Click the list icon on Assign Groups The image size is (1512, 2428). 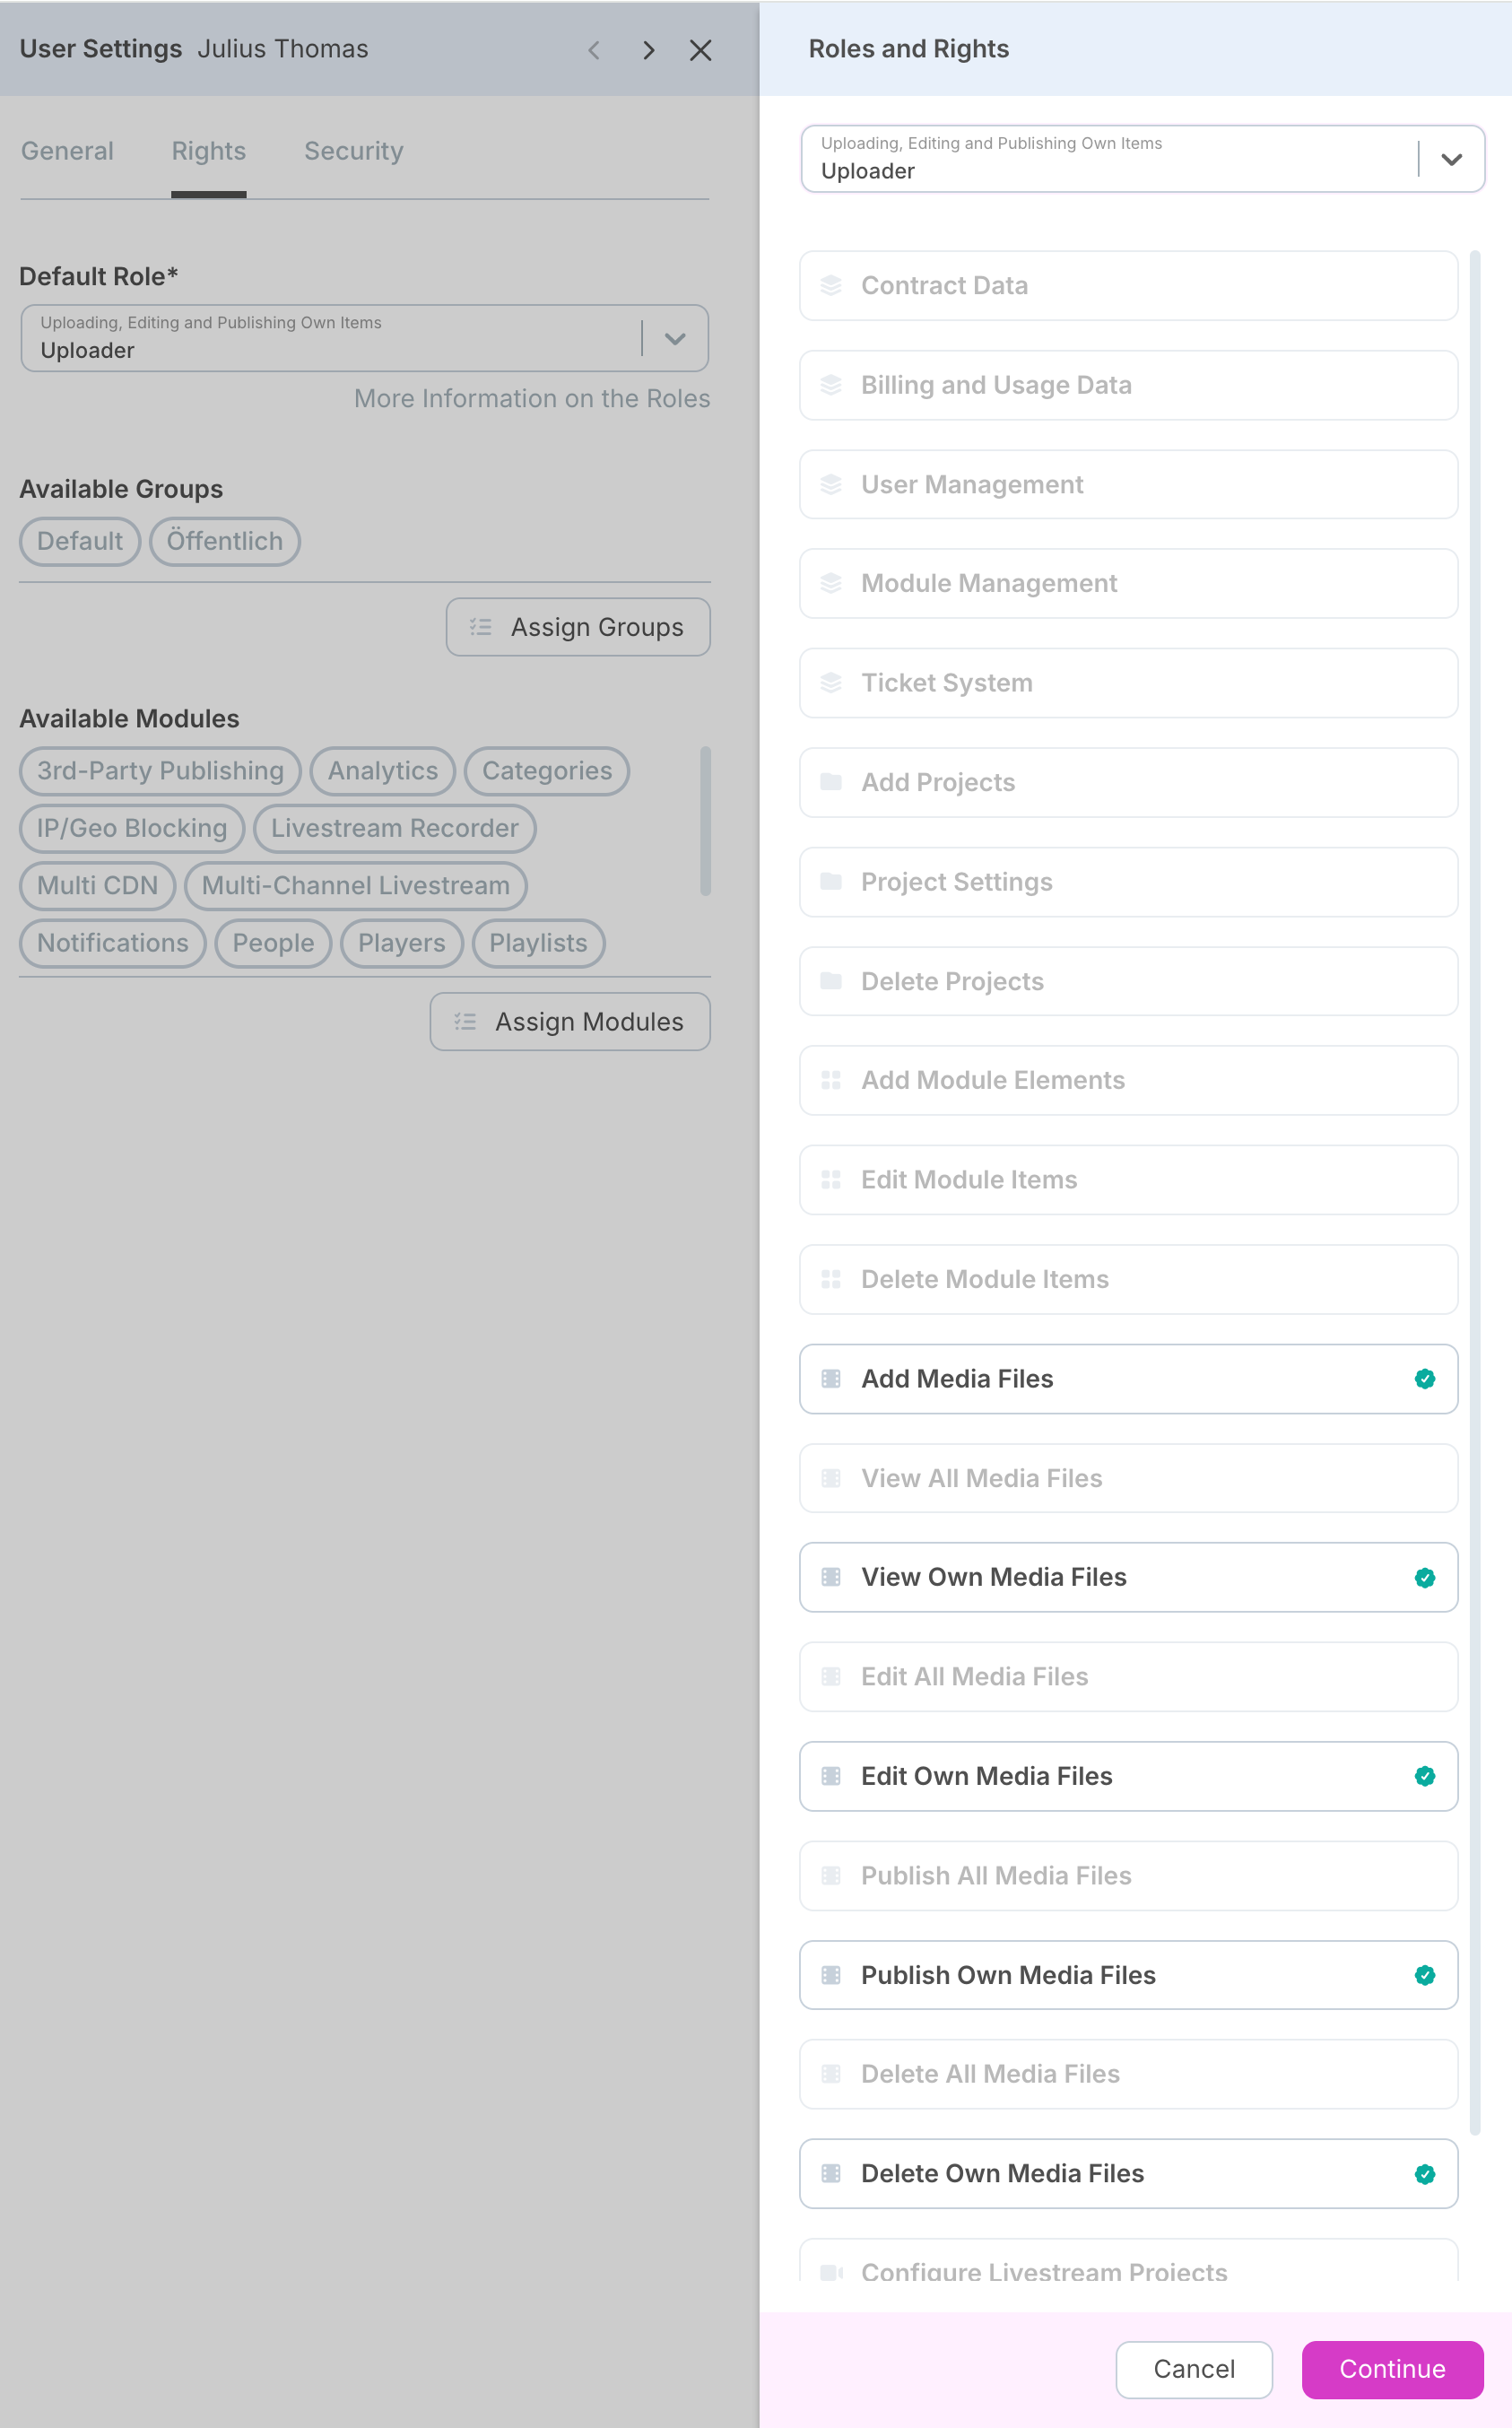[x=481, y=627]
